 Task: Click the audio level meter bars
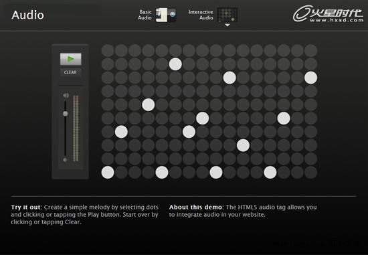tap(76, 129)
